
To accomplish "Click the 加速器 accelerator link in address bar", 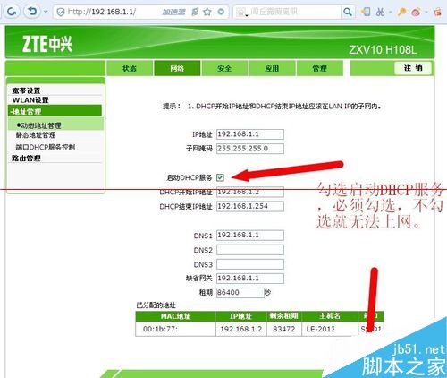I will click(x=173, y=12).
